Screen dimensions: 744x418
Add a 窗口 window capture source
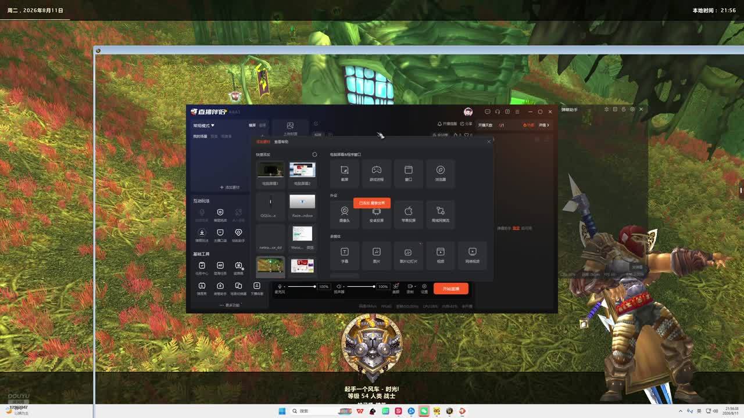point(409,173)
